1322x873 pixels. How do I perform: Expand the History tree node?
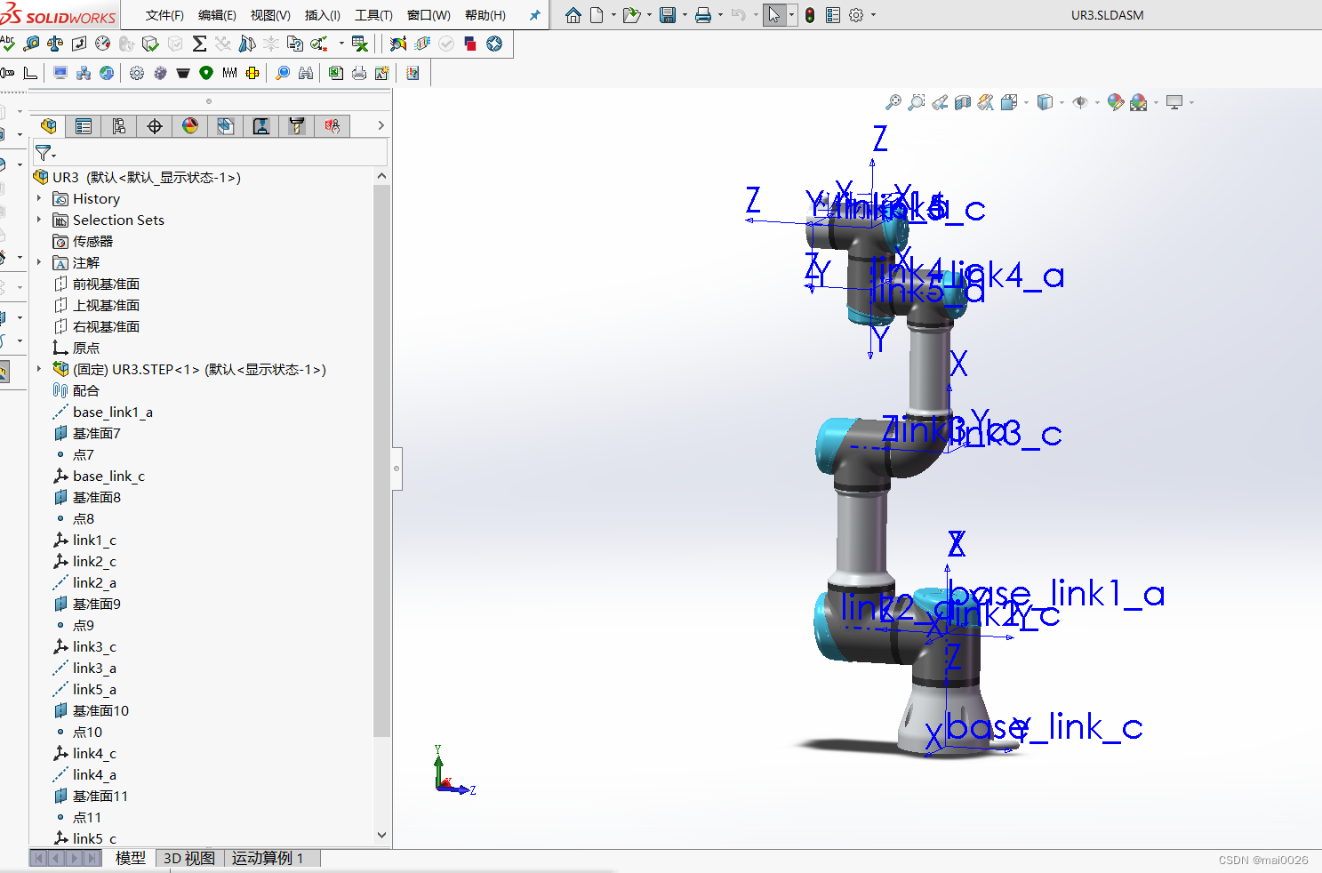pyautogui.click(x=37, y=198)
